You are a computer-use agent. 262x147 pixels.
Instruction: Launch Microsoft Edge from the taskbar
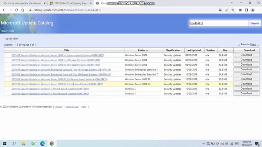pos(43,143)
